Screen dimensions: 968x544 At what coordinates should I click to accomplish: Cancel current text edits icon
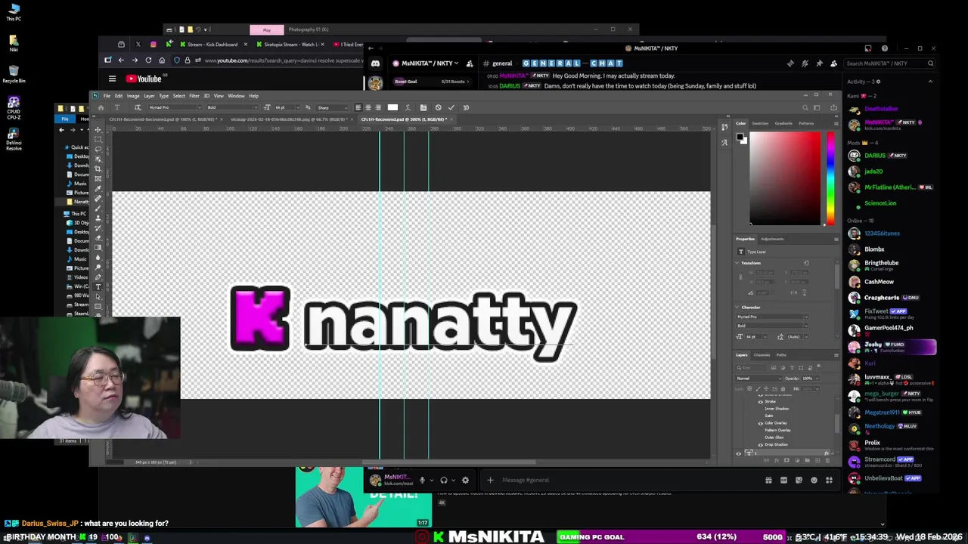tap(438, 107)
